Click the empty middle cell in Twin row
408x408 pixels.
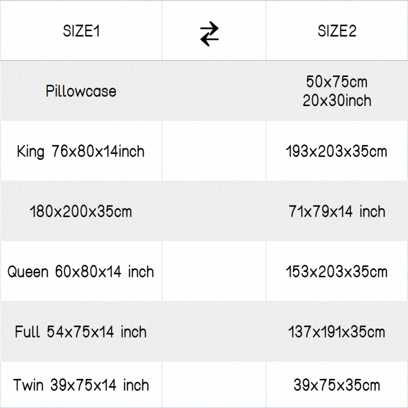tap(214, 385)
